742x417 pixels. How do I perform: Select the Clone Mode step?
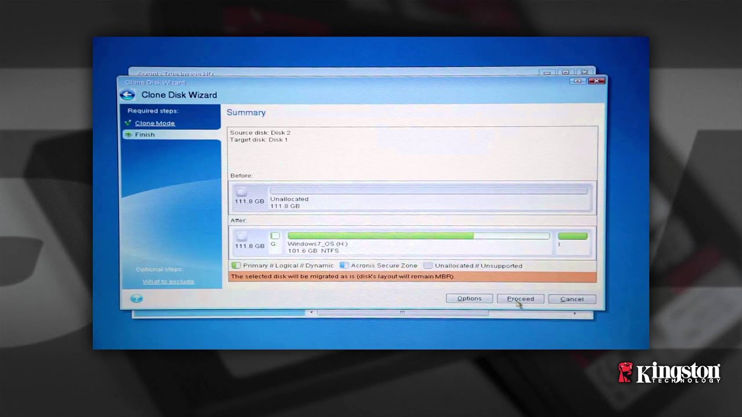(x=155, y=123)
